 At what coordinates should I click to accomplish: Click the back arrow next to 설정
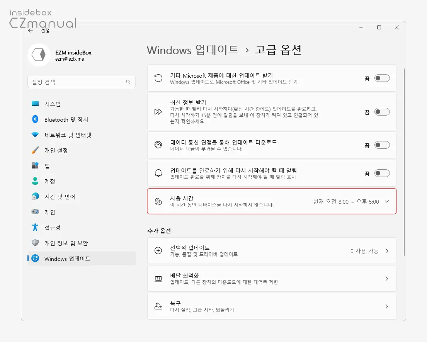31,31
